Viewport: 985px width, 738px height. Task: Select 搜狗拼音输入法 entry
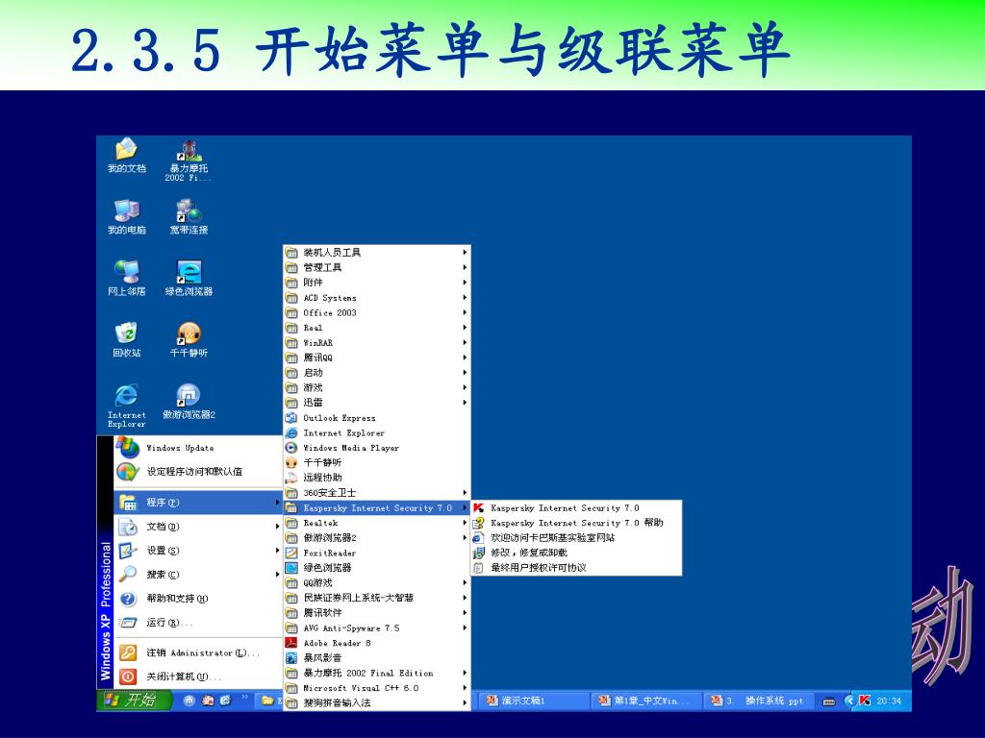(377, 702)
